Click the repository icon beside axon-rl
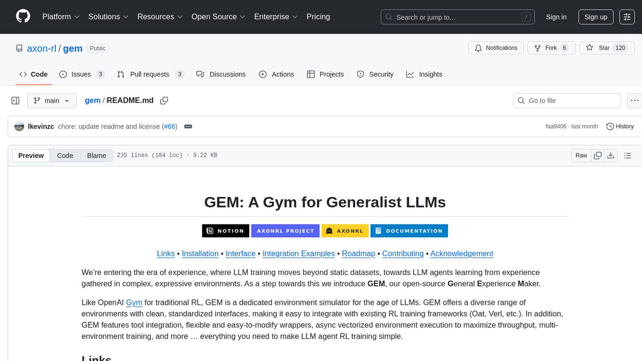 tap(19, 48)
